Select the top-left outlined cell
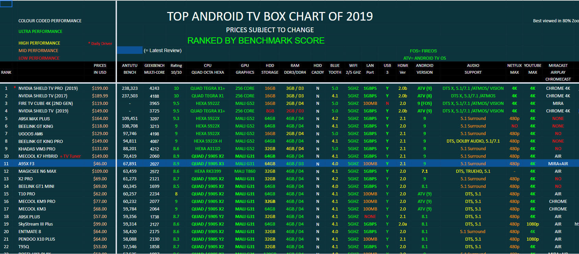This screenshot has width=579, height=254. (6, 4)
